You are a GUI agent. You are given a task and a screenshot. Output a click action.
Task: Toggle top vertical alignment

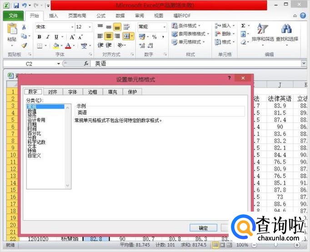(x=100, y=27)
